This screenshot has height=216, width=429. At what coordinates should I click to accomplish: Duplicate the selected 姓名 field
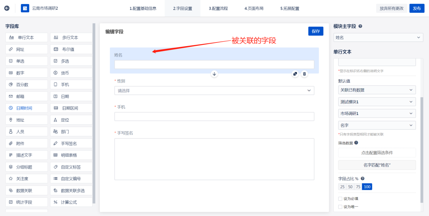(x=295, y=74)
